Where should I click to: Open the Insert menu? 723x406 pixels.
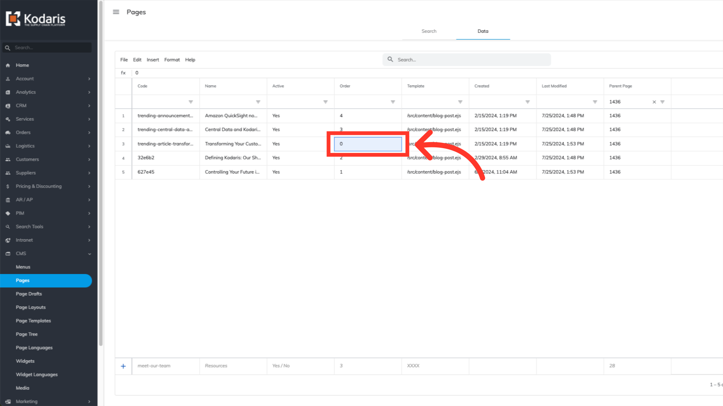coord(153,60)
